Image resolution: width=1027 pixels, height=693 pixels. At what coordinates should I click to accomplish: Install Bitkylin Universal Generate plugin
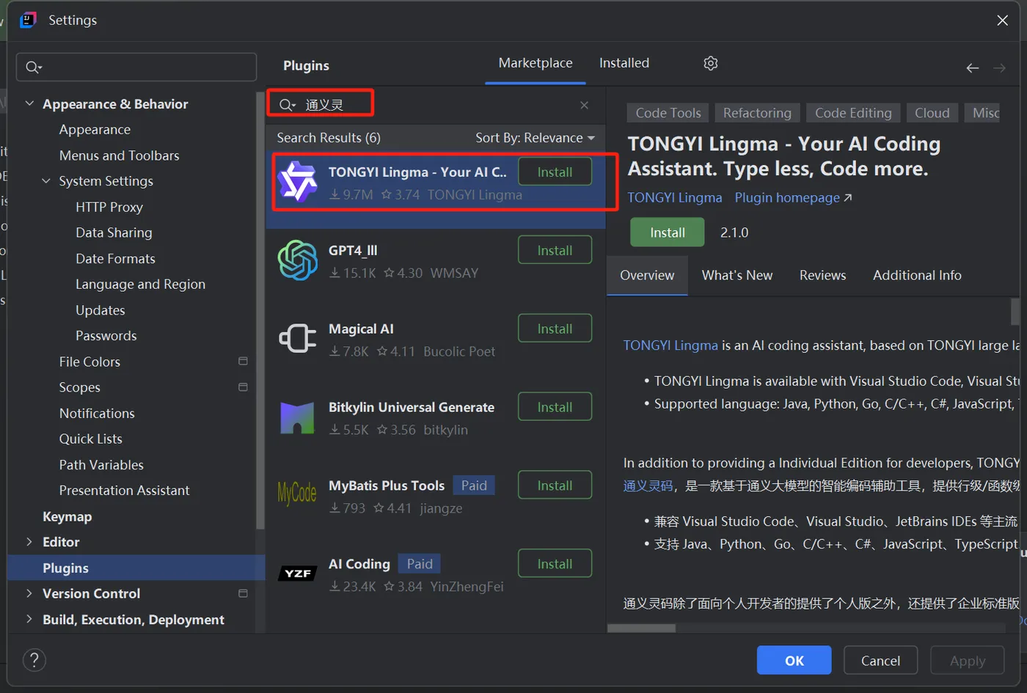pyautogui.click(x=555, y=407)
